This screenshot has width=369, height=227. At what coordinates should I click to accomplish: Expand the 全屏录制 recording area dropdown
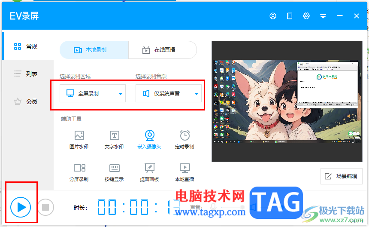(x=93, y=93)
